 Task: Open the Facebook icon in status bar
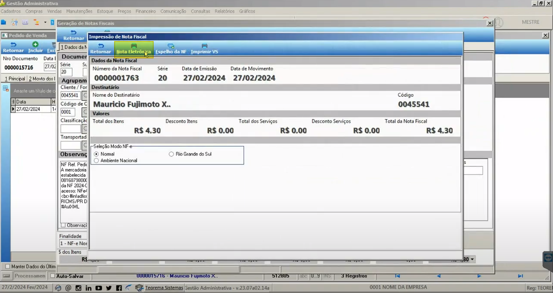(119, 288)
